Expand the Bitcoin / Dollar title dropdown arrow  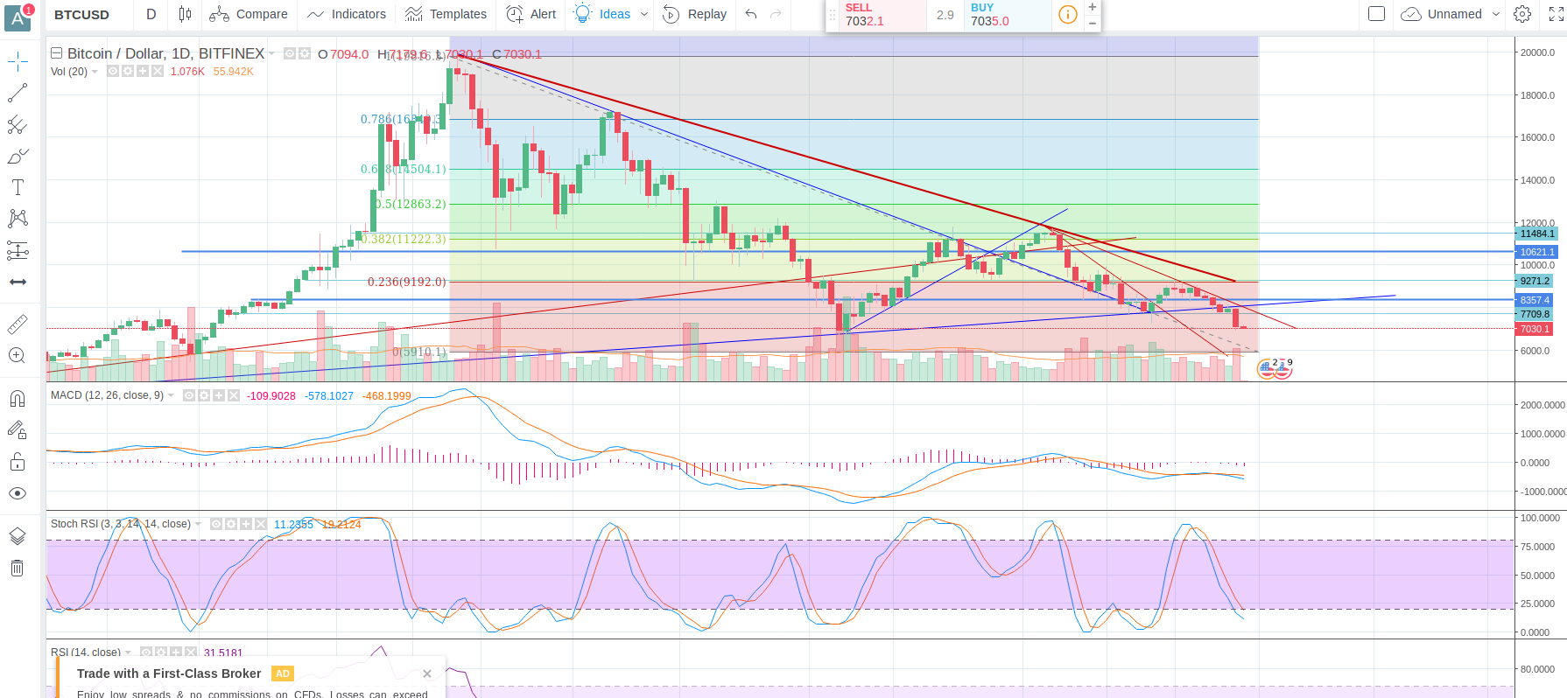[271, 53]
